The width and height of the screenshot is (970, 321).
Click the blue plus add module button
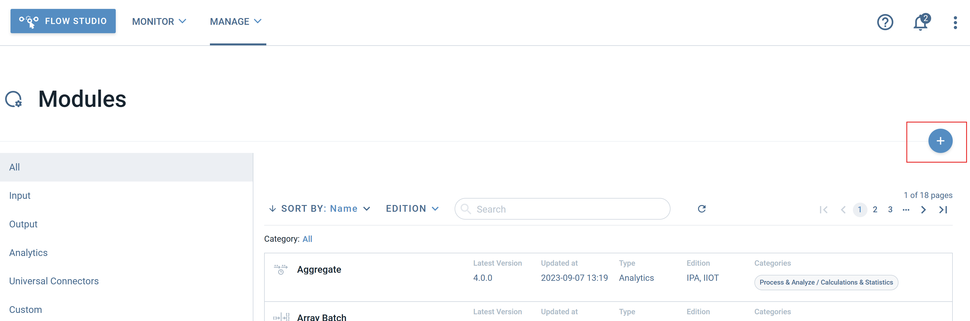[940, 141]
